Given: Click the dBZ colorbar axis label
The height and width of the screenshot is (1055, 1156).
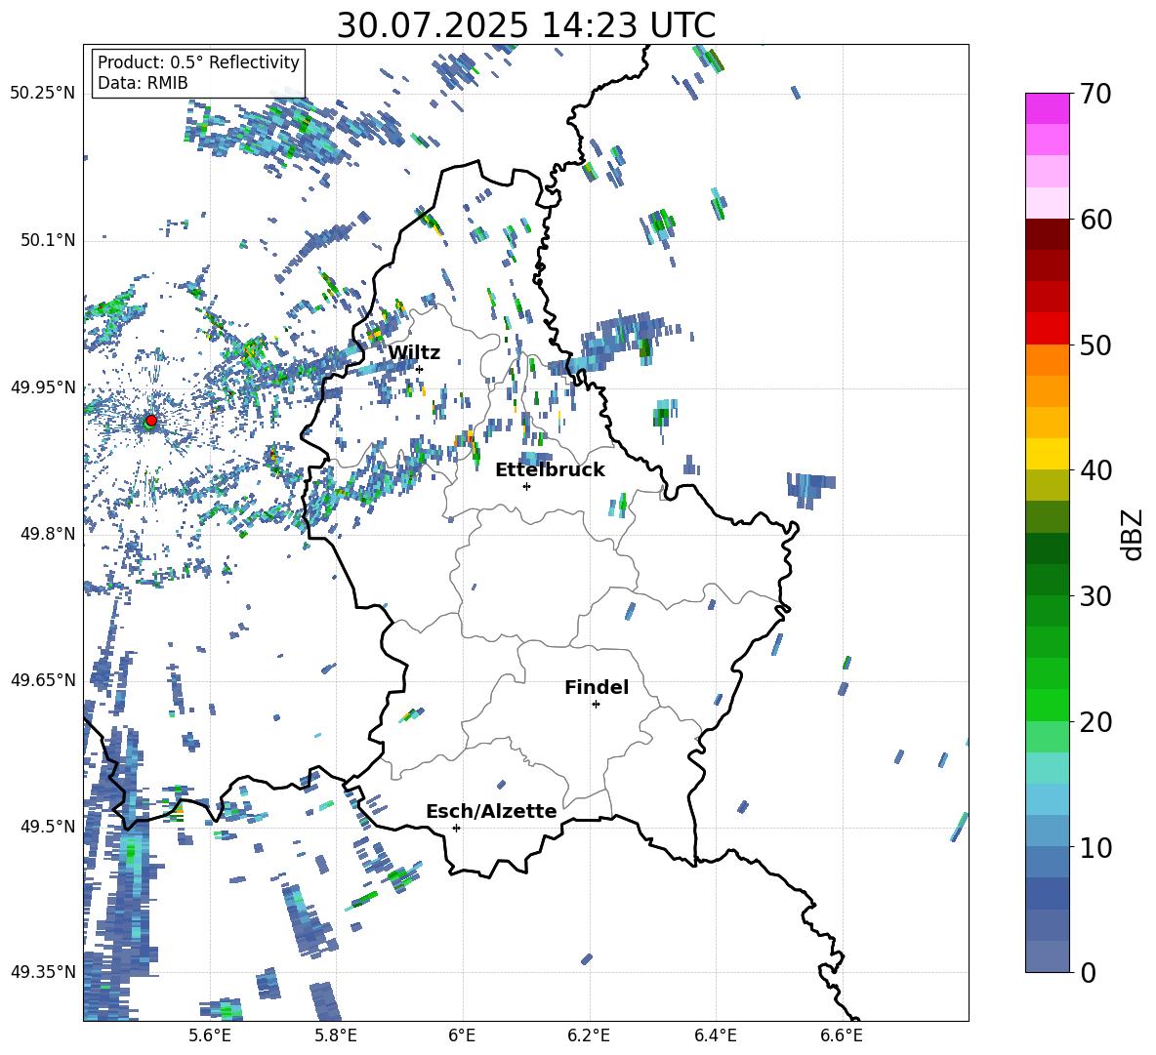Looking at the screenshot, I should point(1134,534).
